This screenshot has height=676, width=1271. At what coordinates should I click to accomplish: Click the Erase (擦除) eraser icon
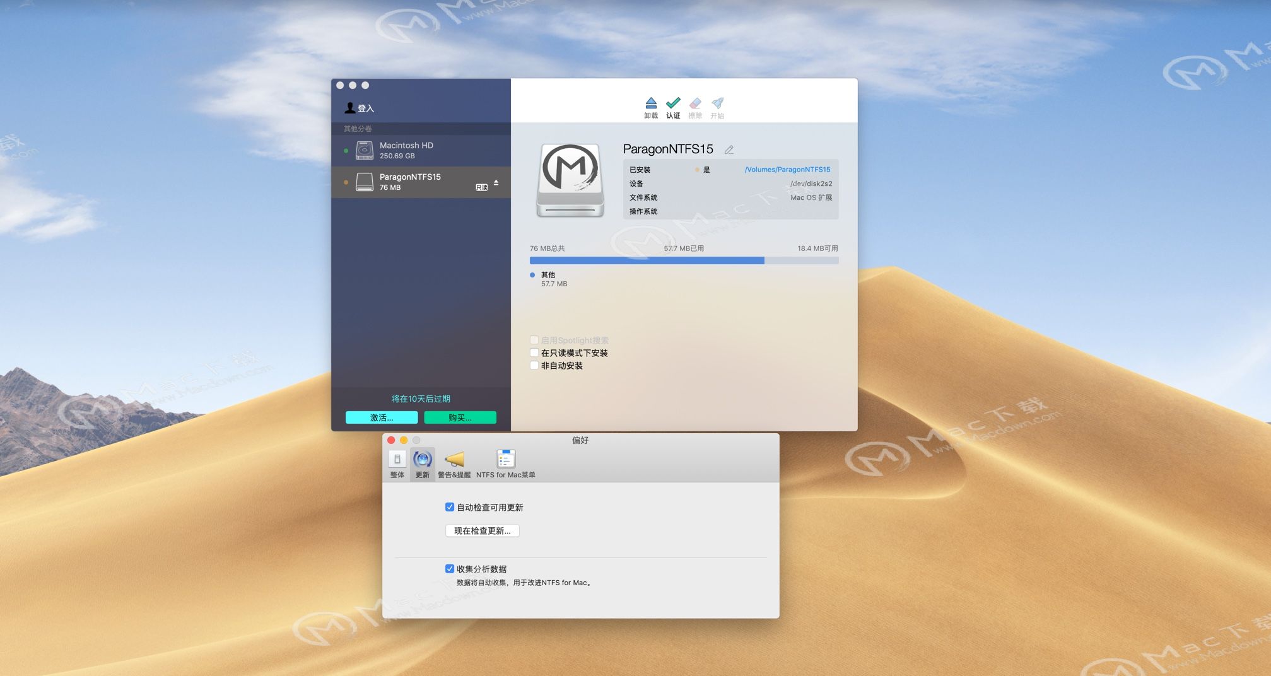coord(695,103)
